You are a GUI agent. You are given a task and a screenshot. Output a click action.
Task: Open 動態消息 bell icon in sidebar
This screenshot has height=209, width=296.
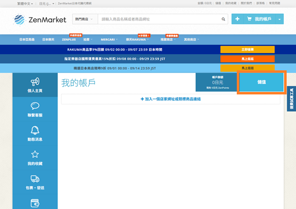35,130
